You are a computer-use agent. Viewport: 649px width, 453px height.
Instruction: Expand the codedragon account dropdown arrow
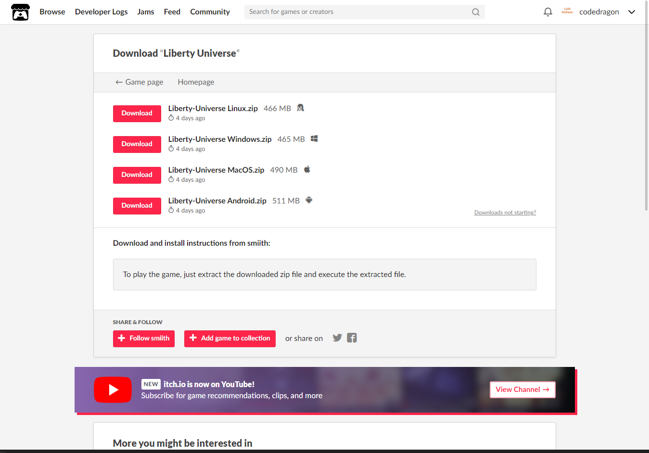[x=632, y=12]
